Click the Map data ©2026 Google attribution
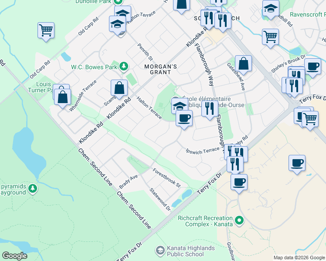The width and height of the screenshot is (326, 261). 299,258
